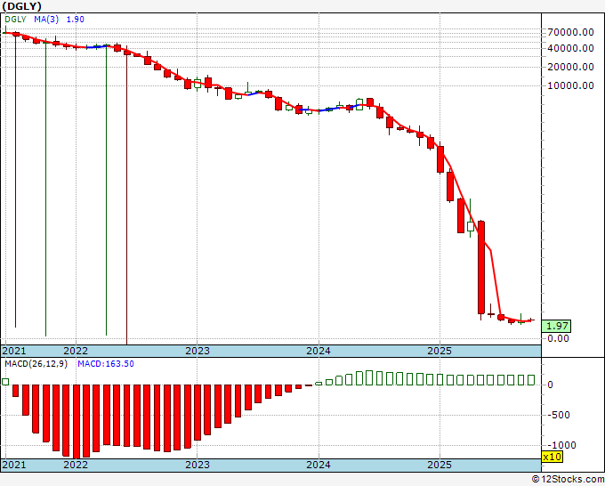This screenshot has width=605, height=486.
Task: Click 2023 on the MACD timeline
Action: [198, 465]
